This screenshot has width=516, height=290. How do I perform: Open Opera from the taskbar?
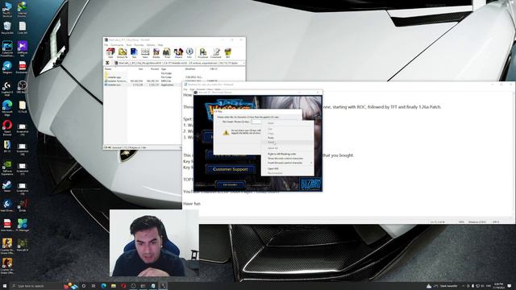[x=123, y=286]
